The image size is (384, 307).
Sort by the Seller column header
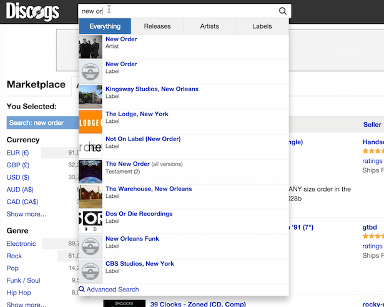click(372, 125)
